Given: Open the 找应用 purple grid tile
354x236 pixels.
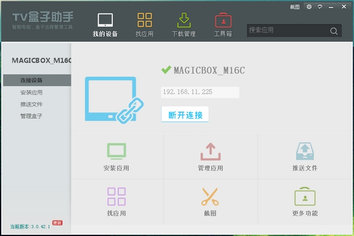Looking at the screenshot, I should pyautogui.click(x=116, y=202).
